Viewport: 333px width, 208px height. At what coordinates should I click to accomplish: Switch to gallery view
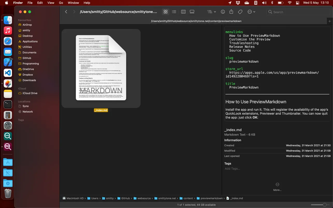(x=192, y=12)
